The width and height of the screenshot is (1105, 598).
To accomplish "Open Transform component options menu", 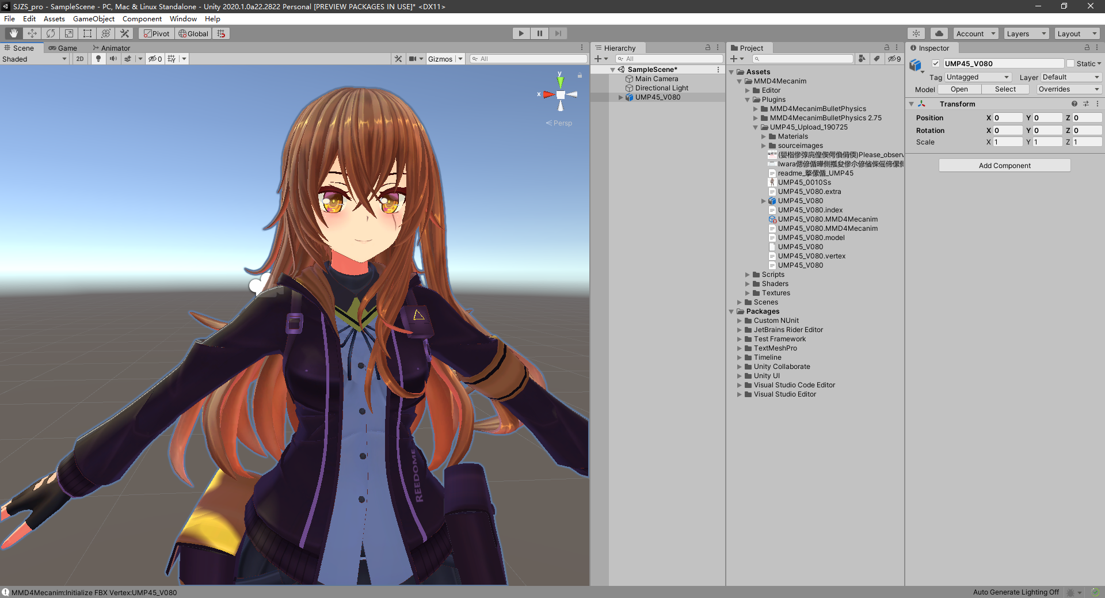I will [x=1098, y=104].
